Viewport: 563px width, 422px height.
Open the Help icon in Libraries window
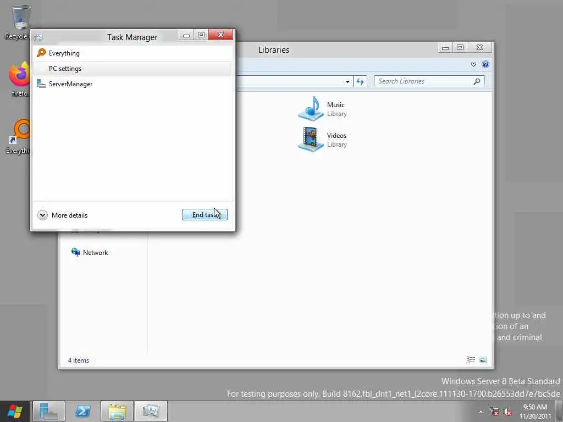tap(485, 65)
